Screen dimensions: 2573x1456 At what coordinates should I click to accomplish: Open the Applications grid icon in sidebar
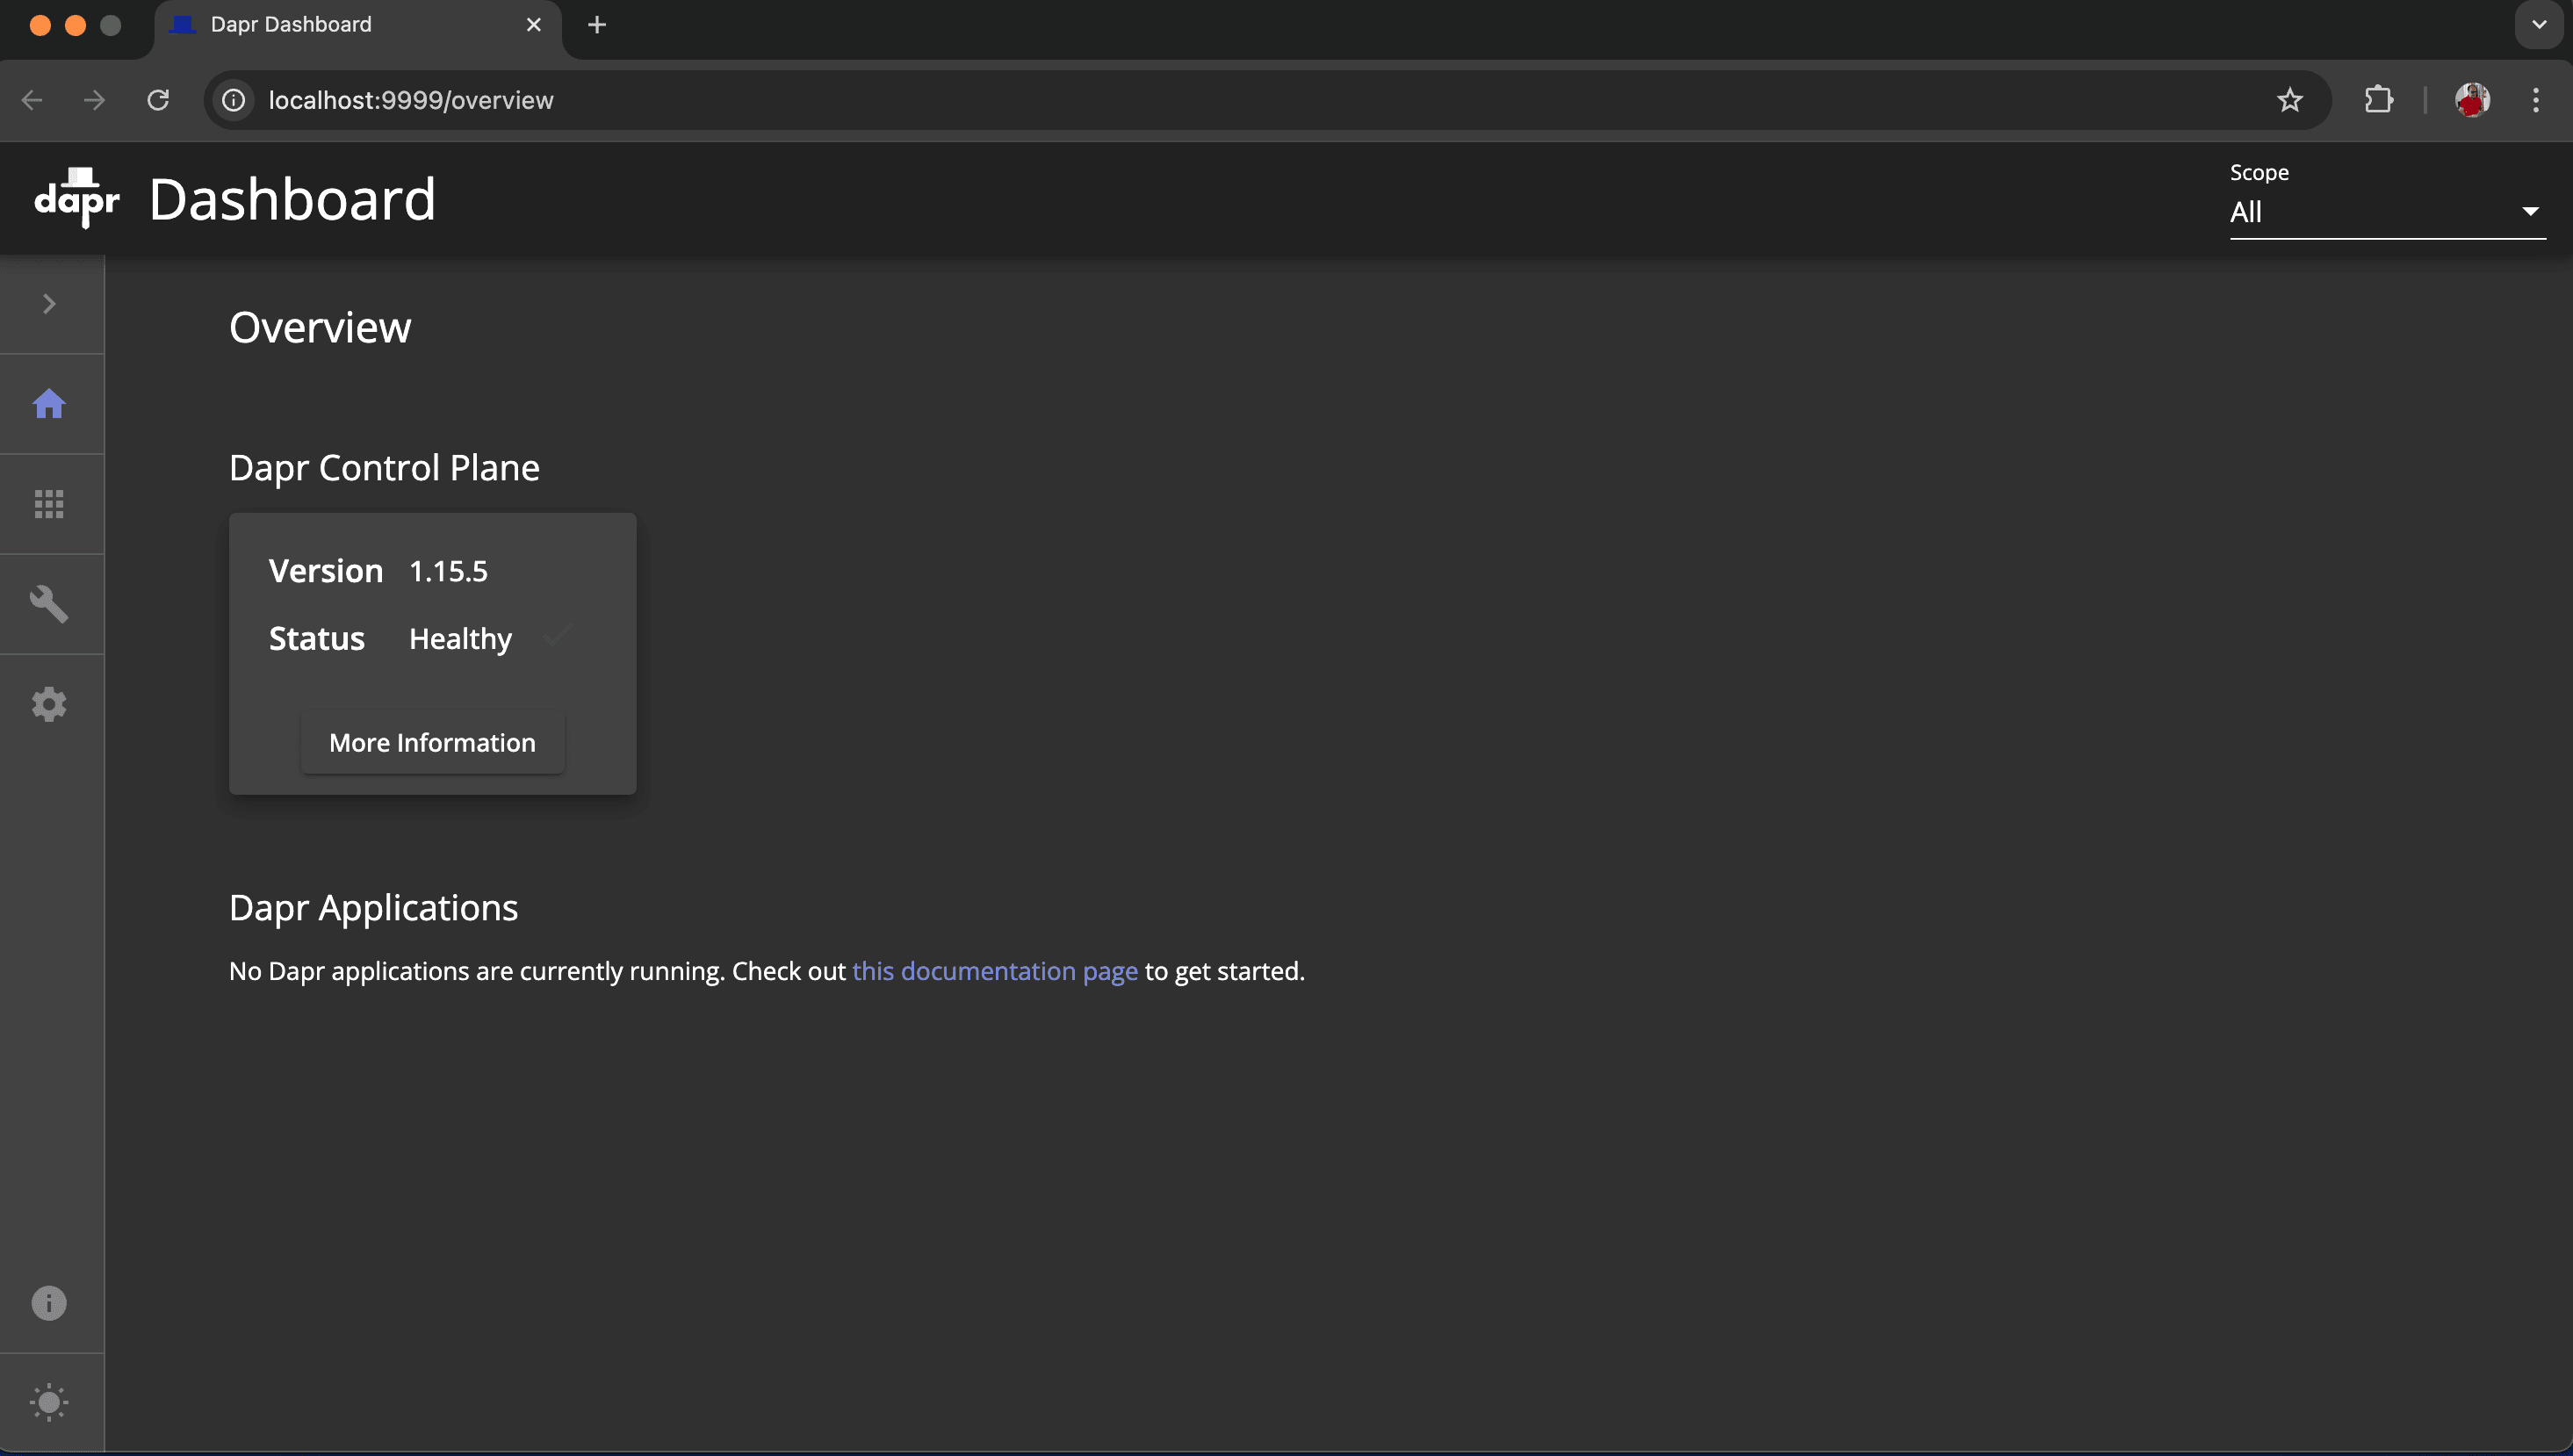coord(49,504)
